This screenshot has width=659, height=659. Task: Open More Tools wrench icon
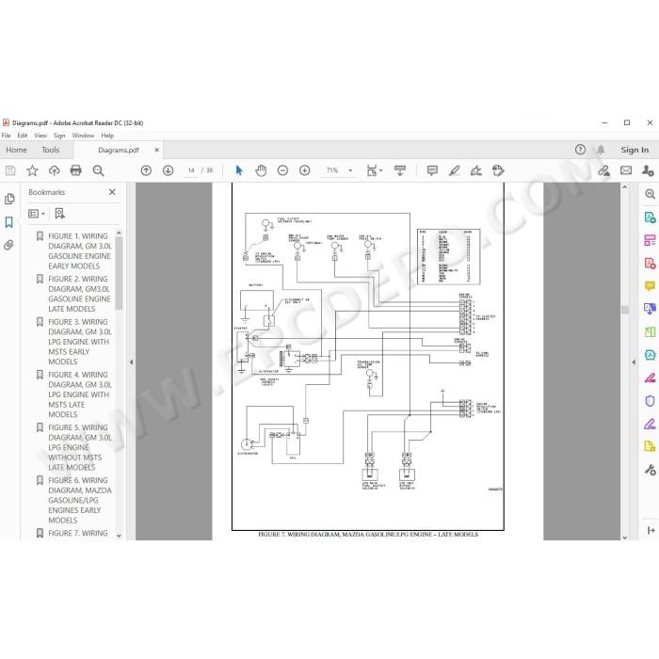pos(650,470)
